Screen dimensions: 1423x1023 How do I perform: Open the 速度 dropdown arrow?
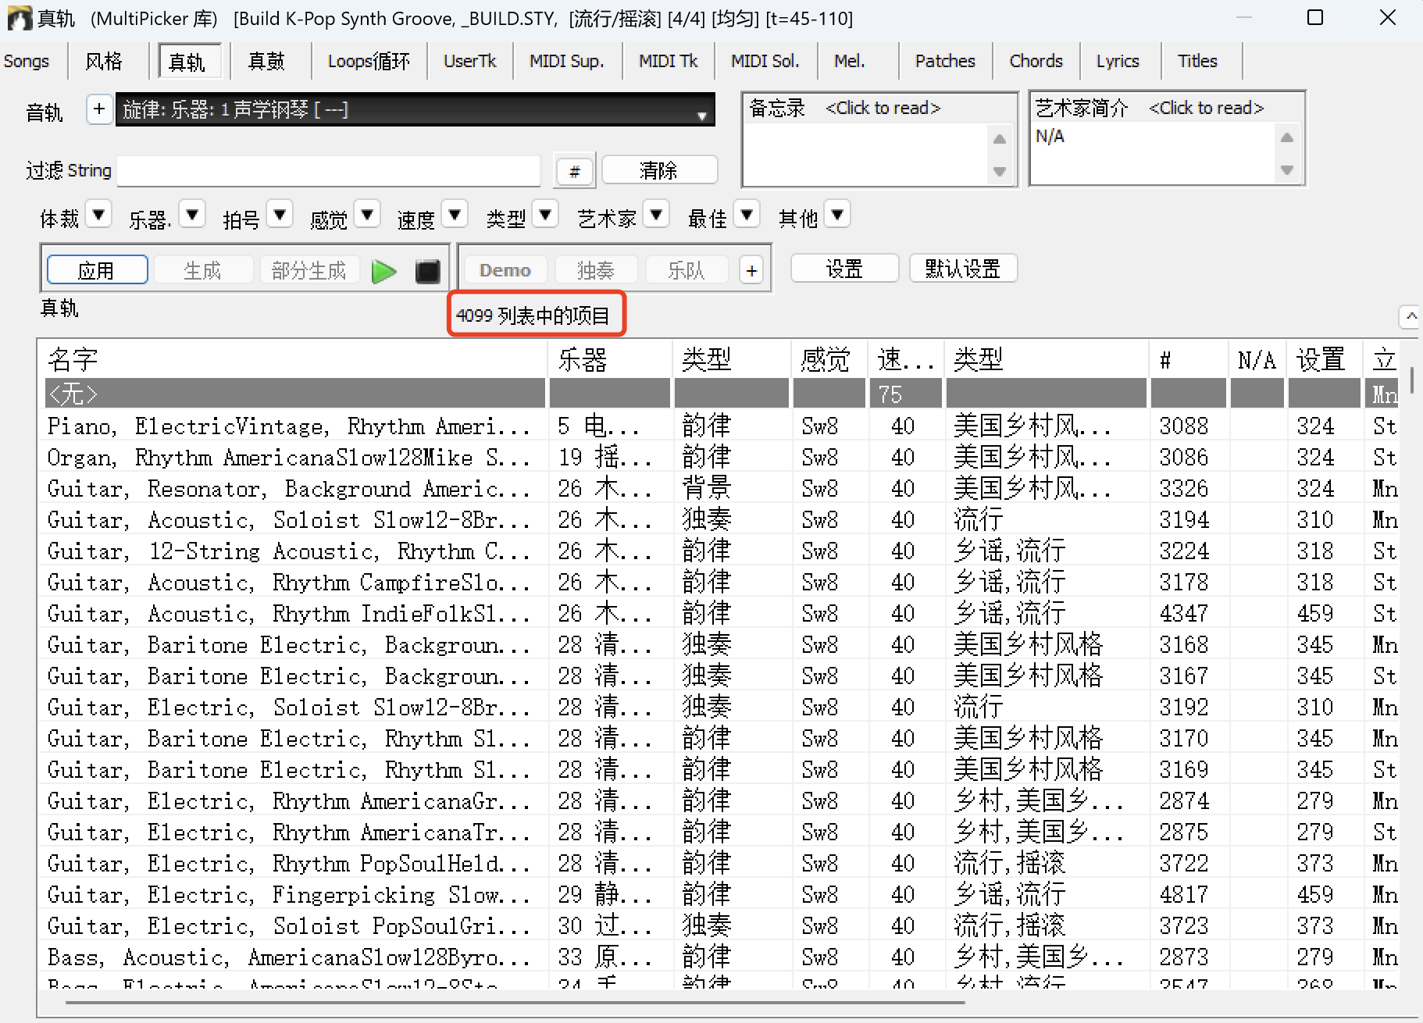point(455,214)
